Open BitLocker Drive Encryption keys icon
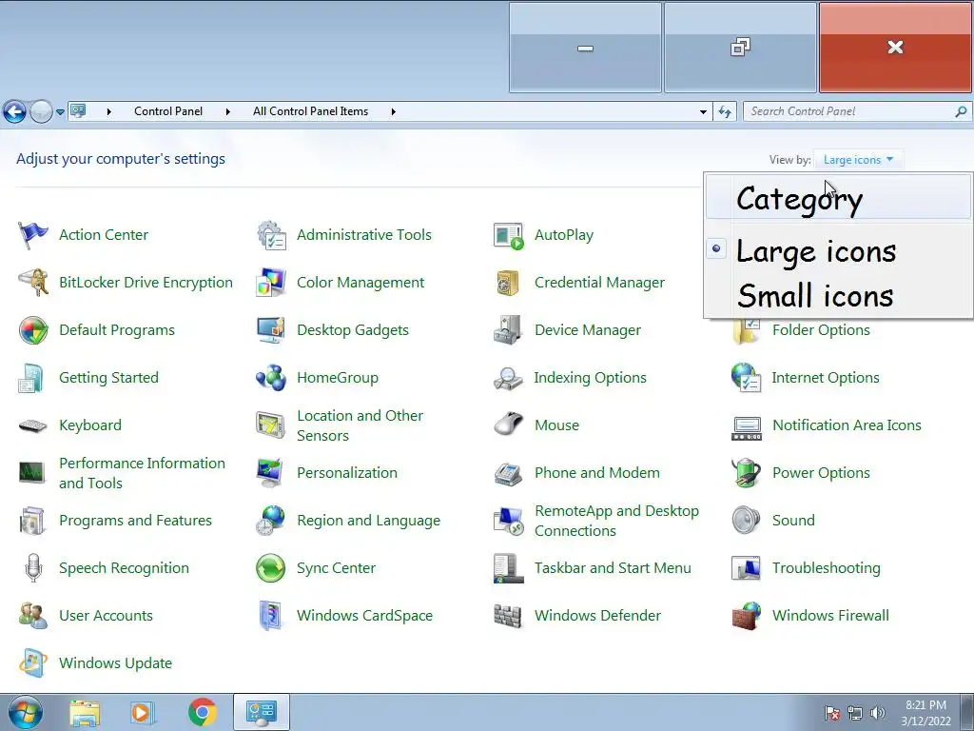This screenshot has width=974, height=731. [32, 282]
